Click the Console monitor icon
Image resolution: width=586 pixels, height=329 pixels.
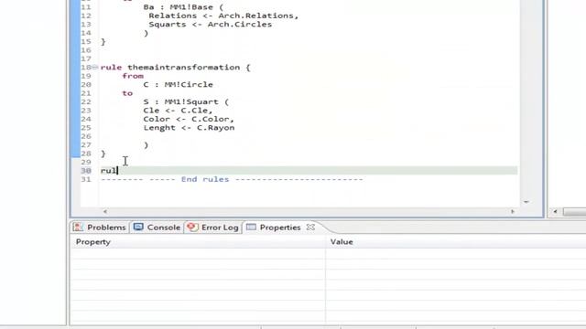tap(138, 227)
